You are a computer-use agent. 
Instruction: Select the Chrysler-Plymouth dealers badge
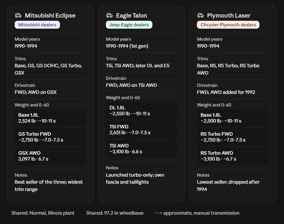[228, 25]
